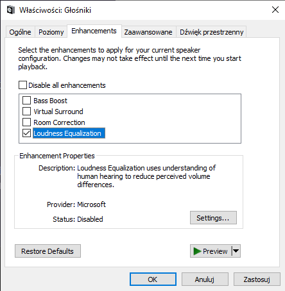
Task: Apply changes with Zastosuj button
Action: [x=257, y=279]
